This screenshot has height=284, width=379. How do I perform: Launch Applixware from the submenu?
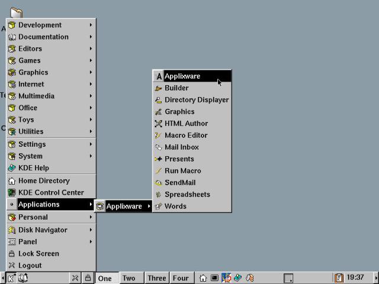182,76
